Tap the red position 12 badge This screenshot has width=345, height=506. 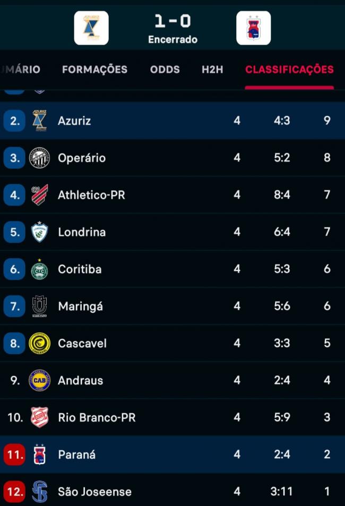(14, 492)
